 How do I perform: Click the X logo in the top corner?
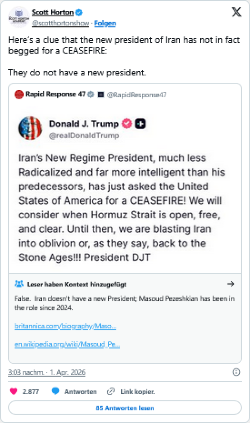click(236, 12)
